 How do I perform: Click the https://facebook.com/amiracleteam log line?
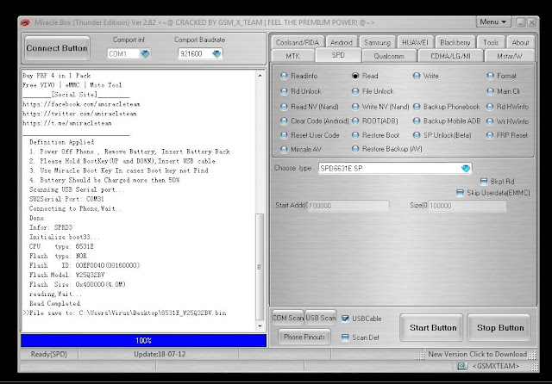81,104
